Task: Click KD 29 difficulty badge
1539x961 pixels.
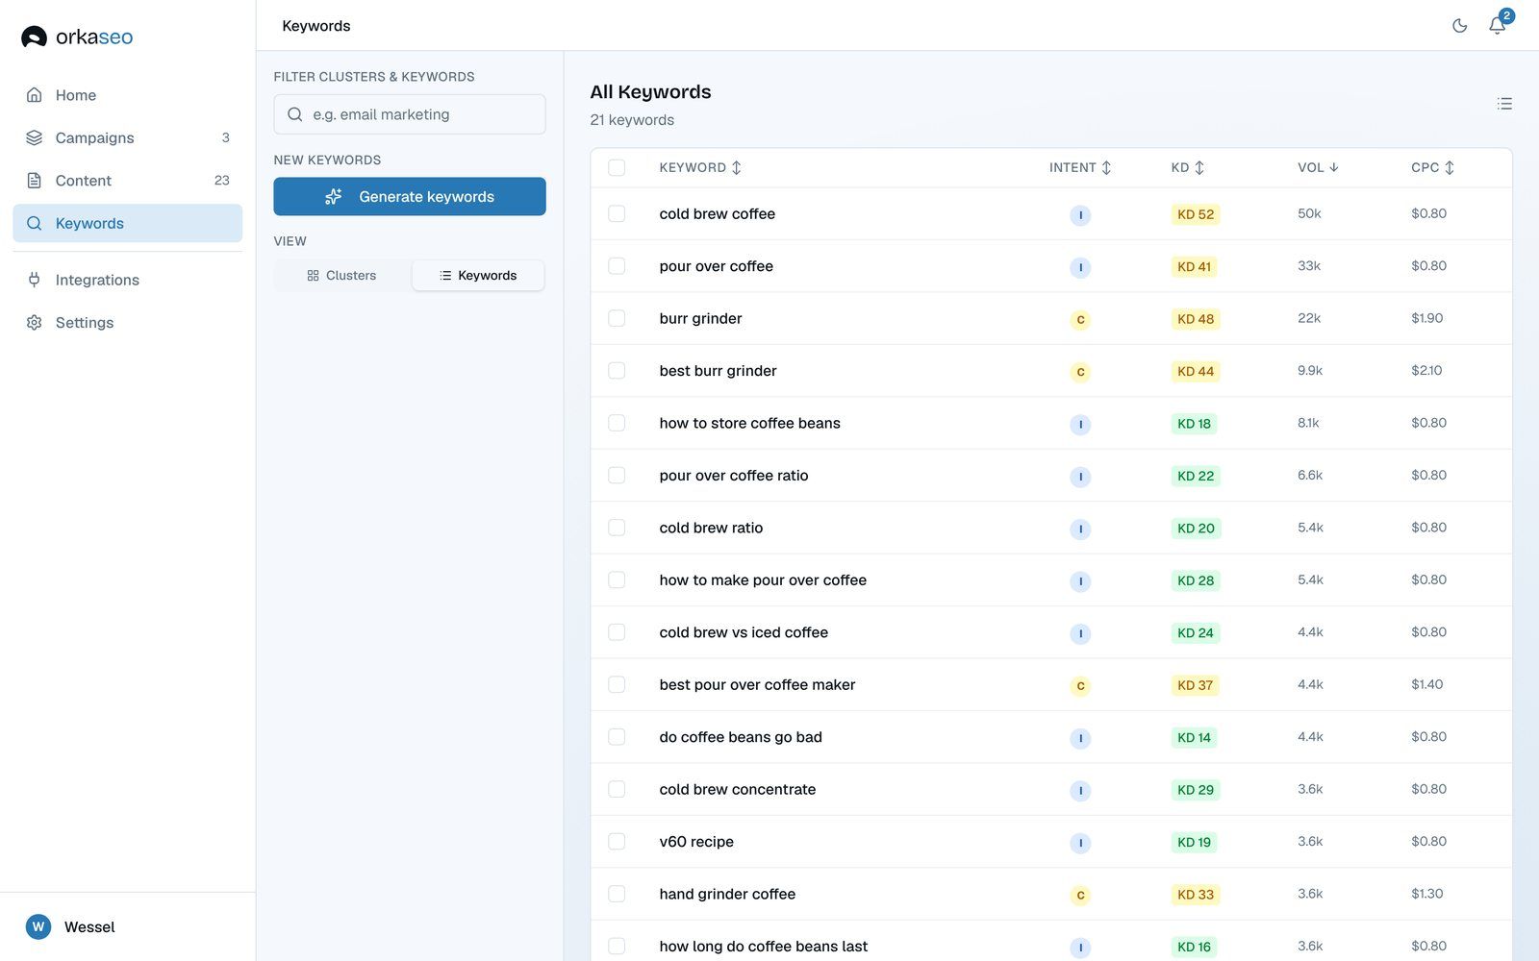Action: pyautogui.click(x=1196, y=790)
